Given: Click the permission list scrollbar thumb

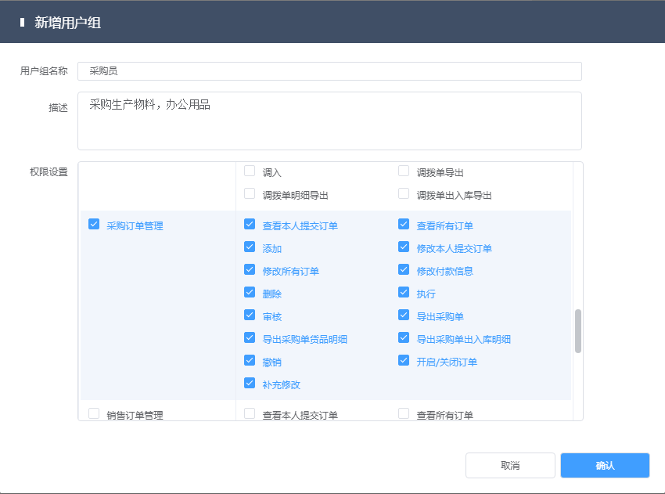Looking at the screenshot, I should [577, 331].
